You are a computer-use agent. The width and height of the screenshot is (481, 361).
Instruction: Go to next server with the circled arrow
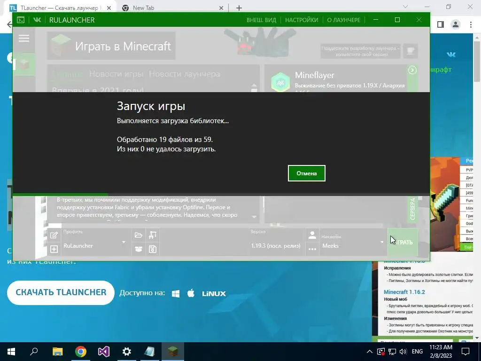pyautogui.click(x=412, y=71)
